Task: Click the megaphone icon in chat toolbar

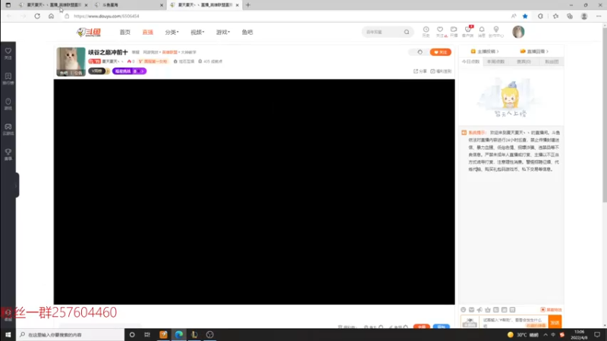Action: point(480,310)
